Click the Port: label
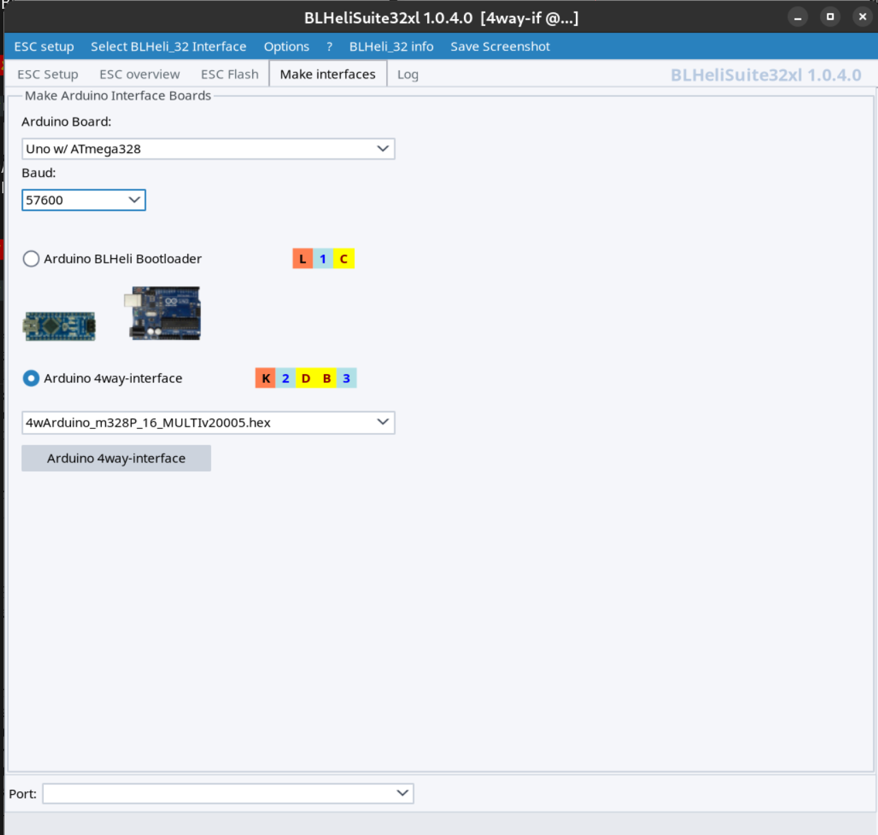The image size is (878, 835). 23,794
